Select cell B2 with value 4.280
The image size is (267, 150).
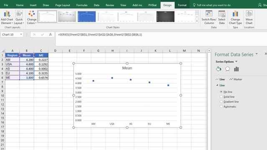pos(27,60)
